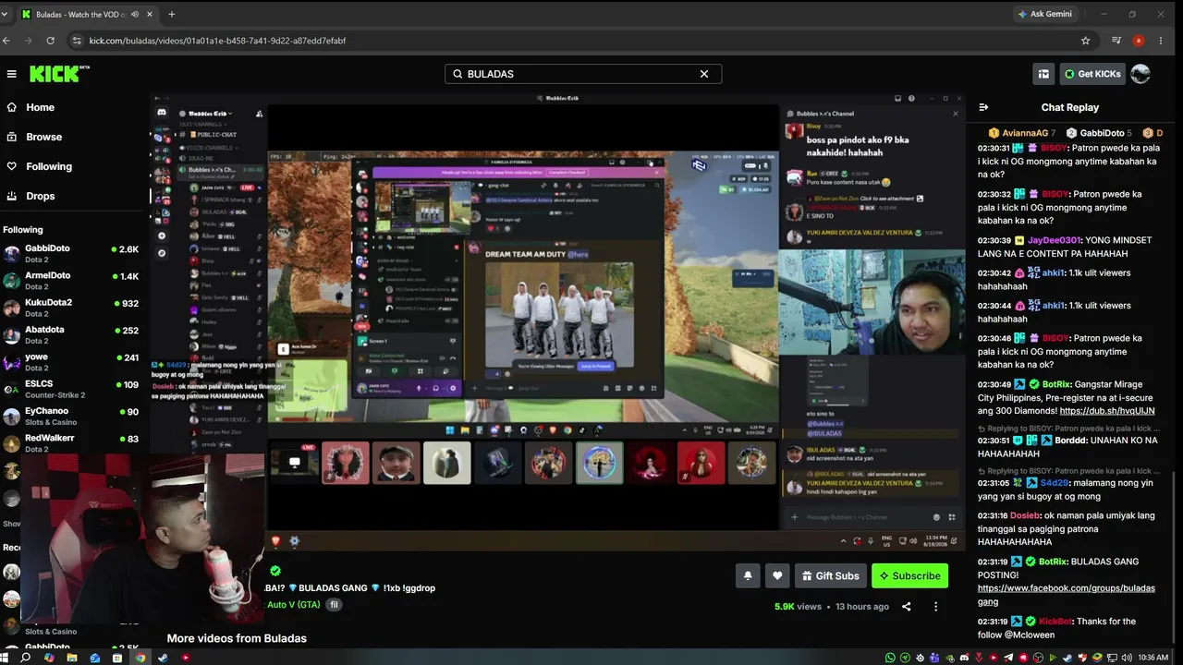Collapse the Chat Replay panel
The height and width of the screenshot is (665, 1183).
click(x=983, y=107)
